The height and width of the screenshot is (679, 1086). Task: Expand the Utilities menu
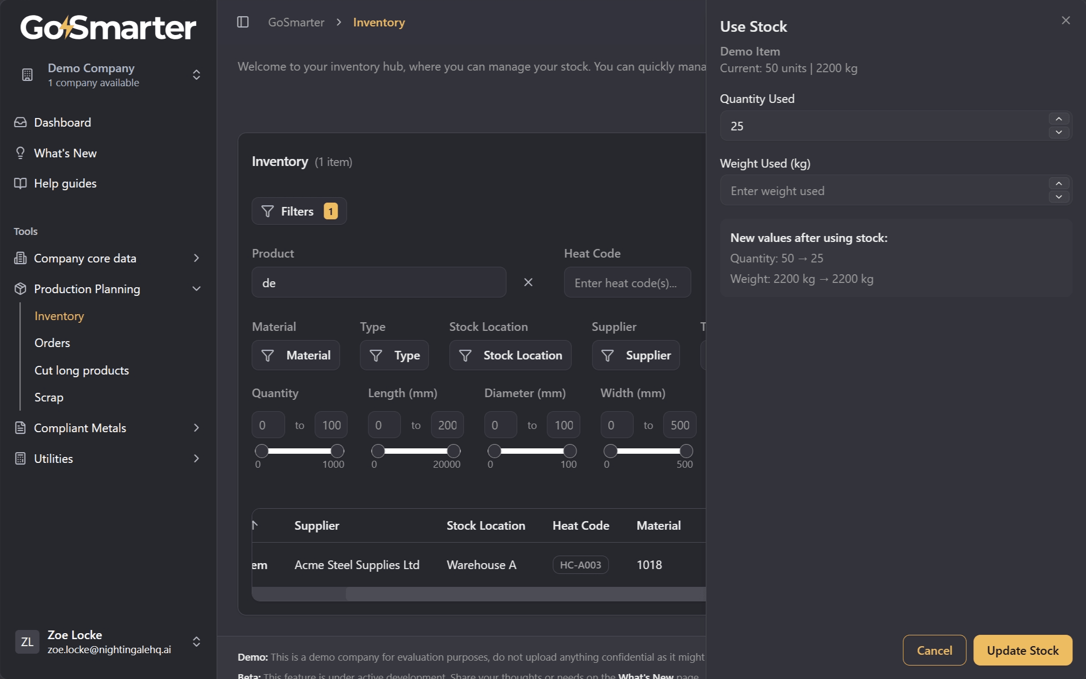(108, 459)
